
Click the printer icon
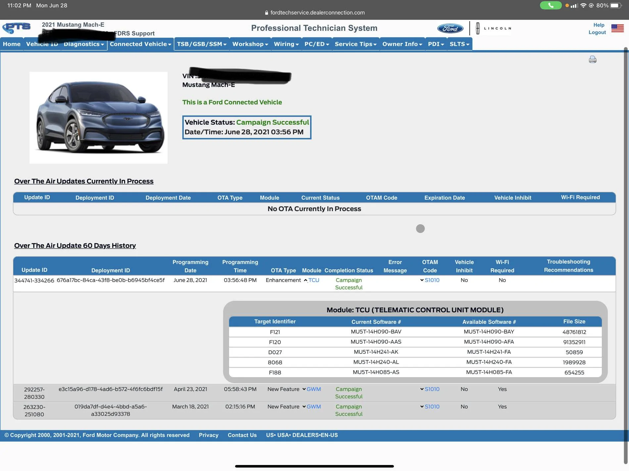tap(593, 59)
